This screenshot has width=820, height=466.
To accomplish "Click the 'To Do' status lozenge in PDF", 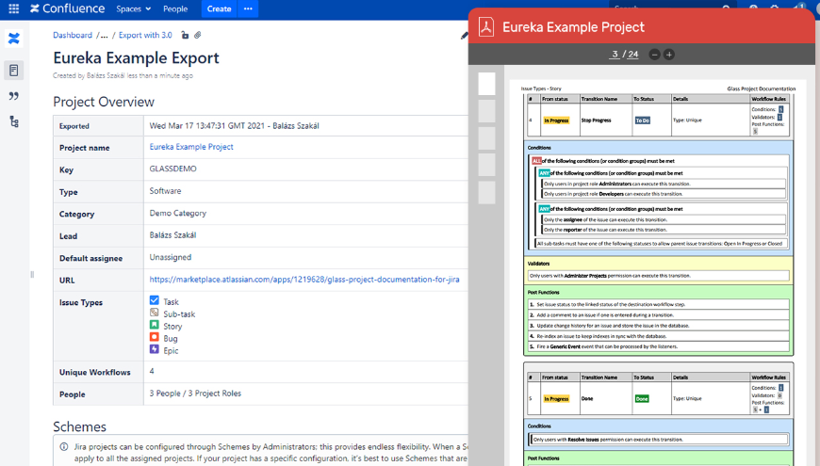I will 642,121.
